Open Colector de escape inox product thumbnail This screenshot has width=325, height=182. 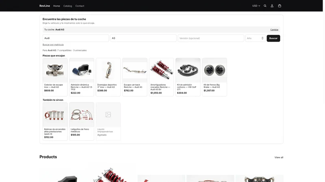click(55, 70)
